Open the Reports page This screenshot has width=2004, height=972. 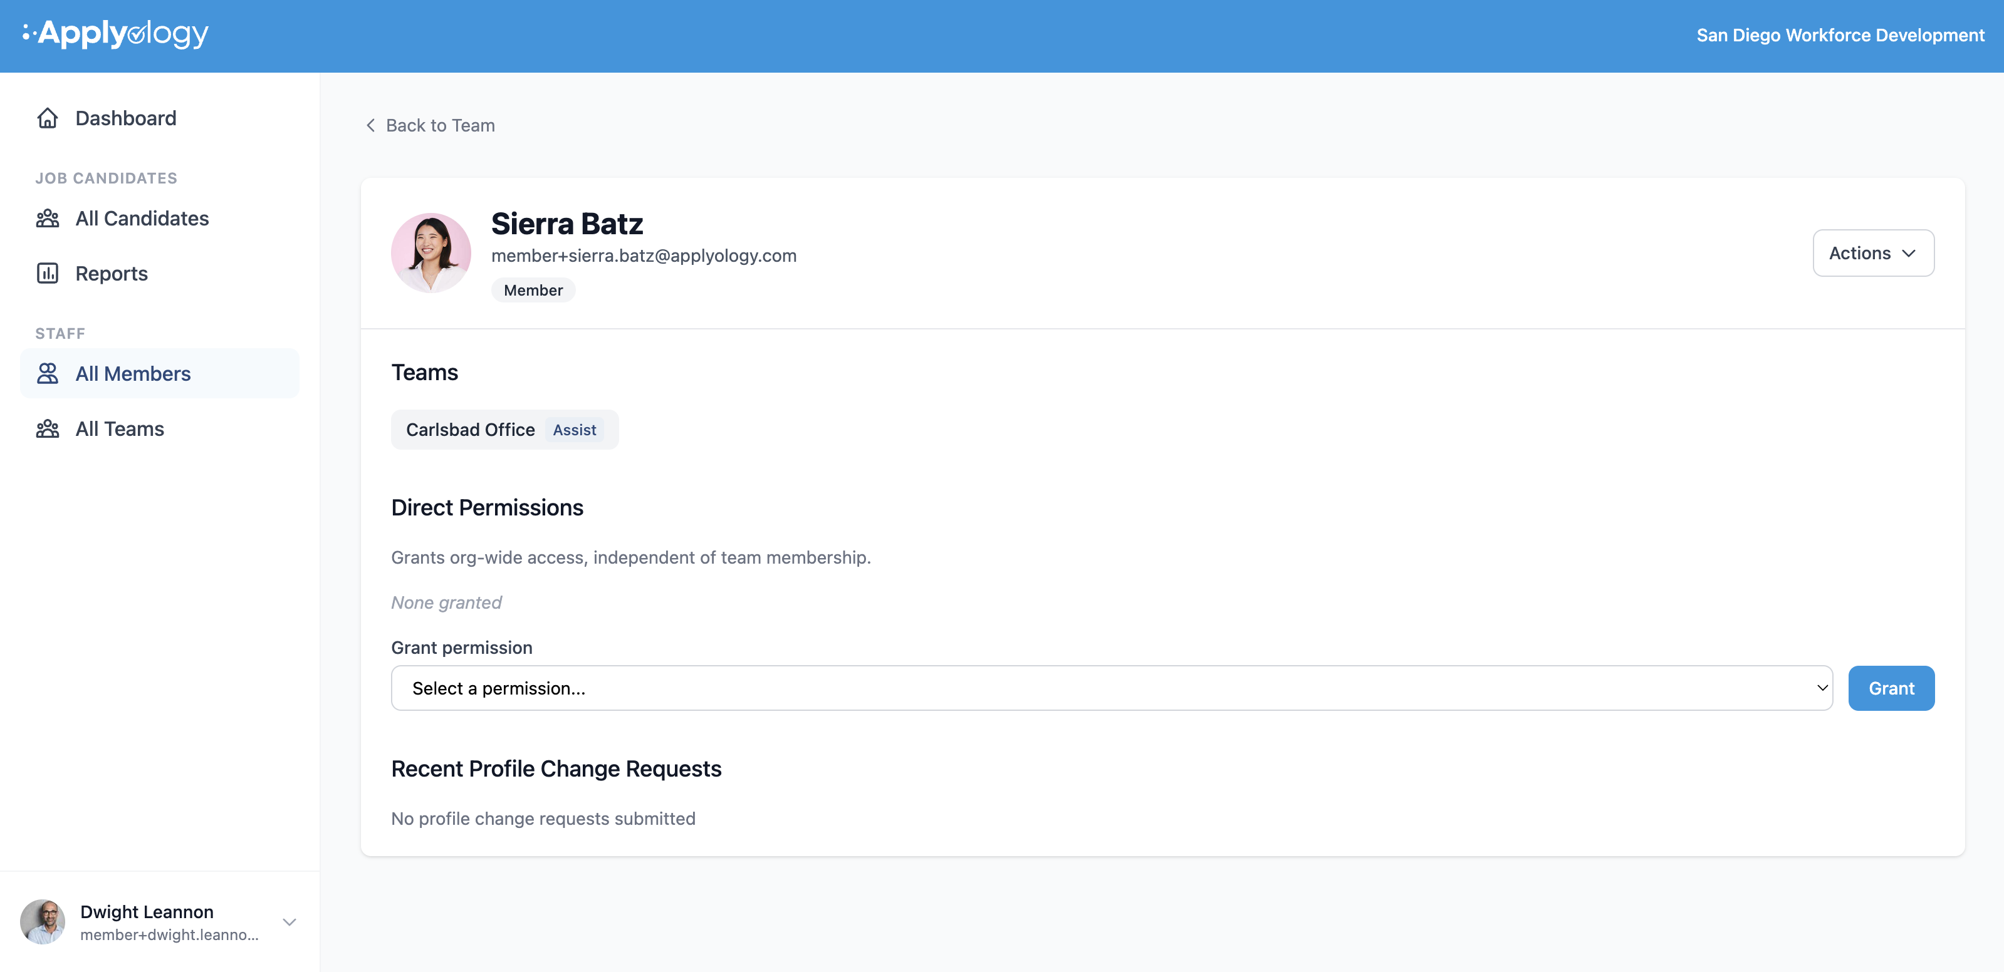[159, 274]
